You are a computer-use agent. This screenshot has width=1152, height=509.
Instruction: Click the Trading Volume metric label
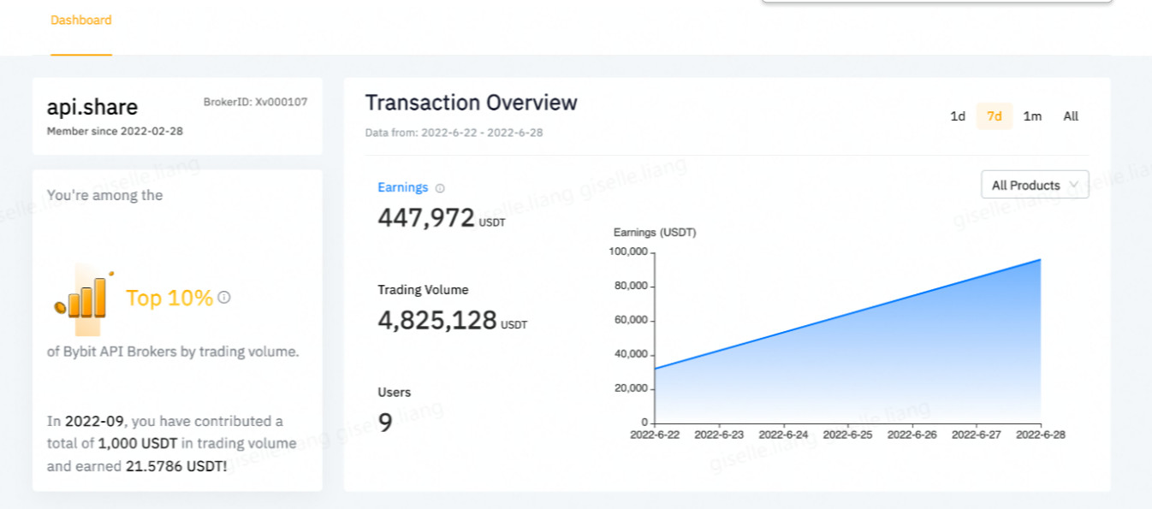click(423, 290)
